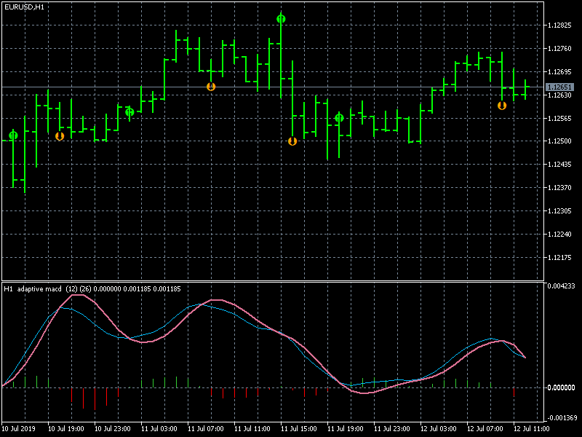This screenshot has width=582, height=437.
Task: Click the 11 Jul 03:00 time label
Action: pos(159,428)
